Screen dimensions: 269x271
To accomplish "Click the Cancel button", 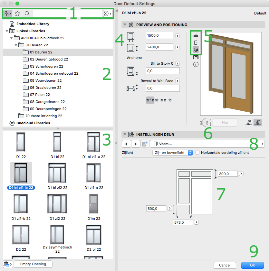I will point(225,265).
